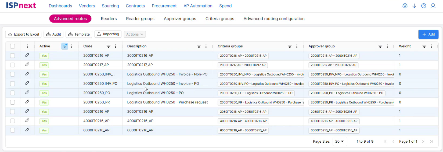The height and width of the screenshot is (152, 443).
Task: Switch to the Reader groups tab
Action: click(140, 19)
